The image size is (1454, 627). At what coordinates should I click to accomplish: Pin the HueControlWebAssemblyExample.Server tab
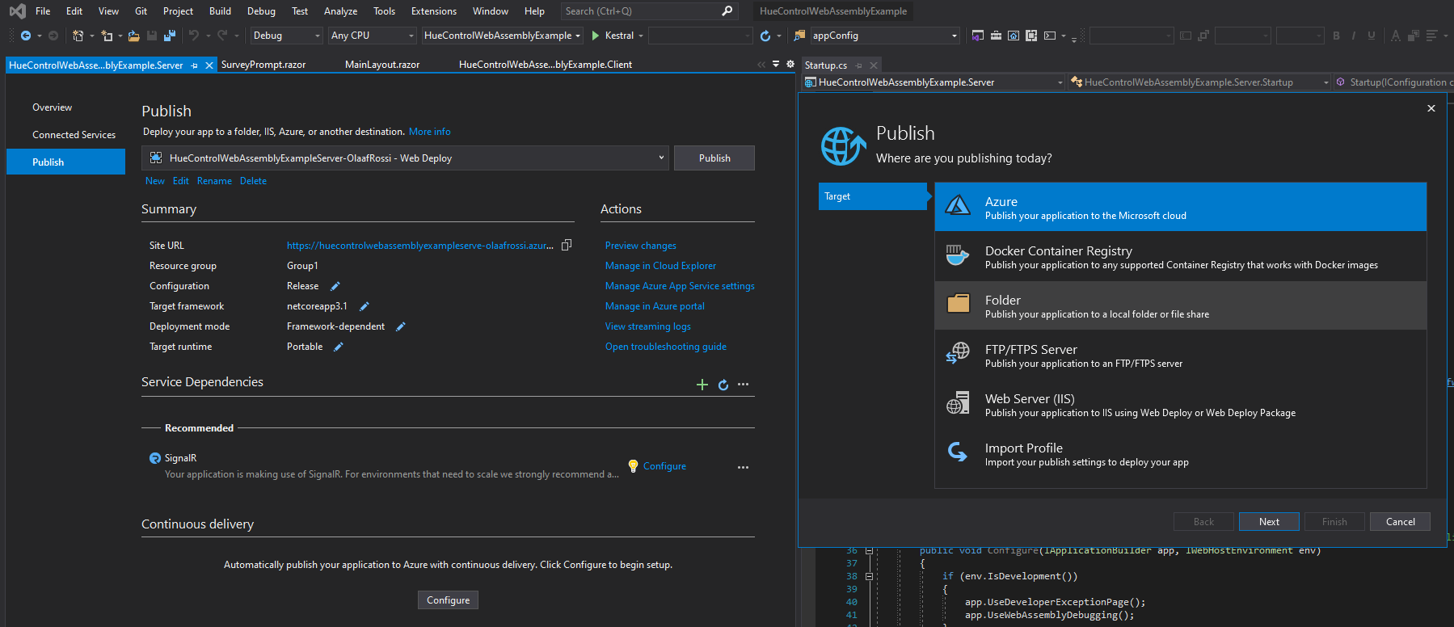(195, 65)
